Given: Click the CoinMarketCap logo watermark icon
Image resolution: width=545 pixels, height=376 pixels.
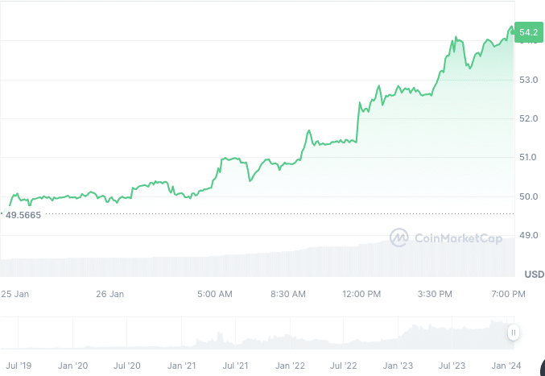Looking at the screenshot, I should tap(399, 237).
